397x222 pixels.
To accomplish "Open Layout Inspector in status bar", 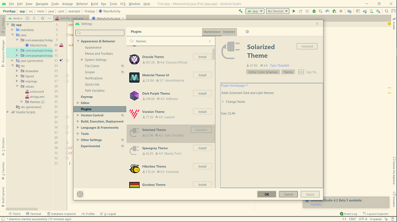I will (376, 214).
